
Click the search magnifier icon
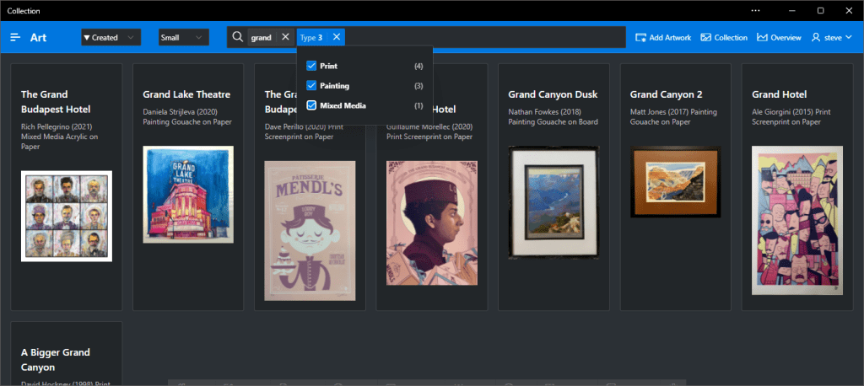tap(238, 37)
